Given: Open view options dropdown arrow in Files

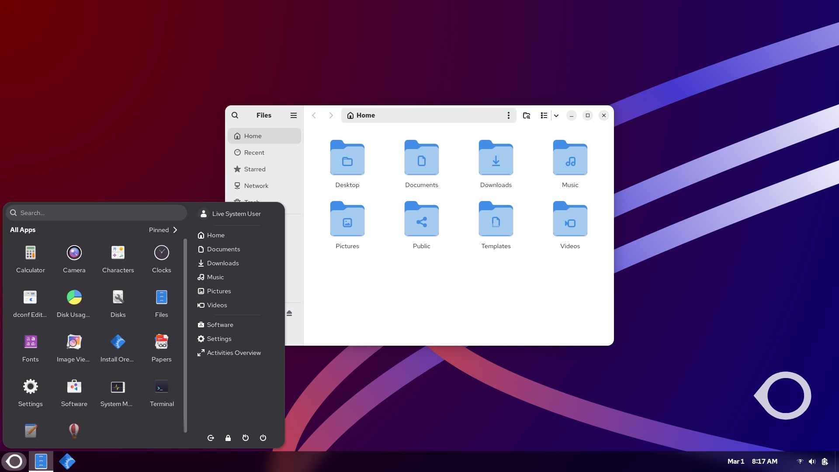Looking at the screenshot, I should (556, 116).
